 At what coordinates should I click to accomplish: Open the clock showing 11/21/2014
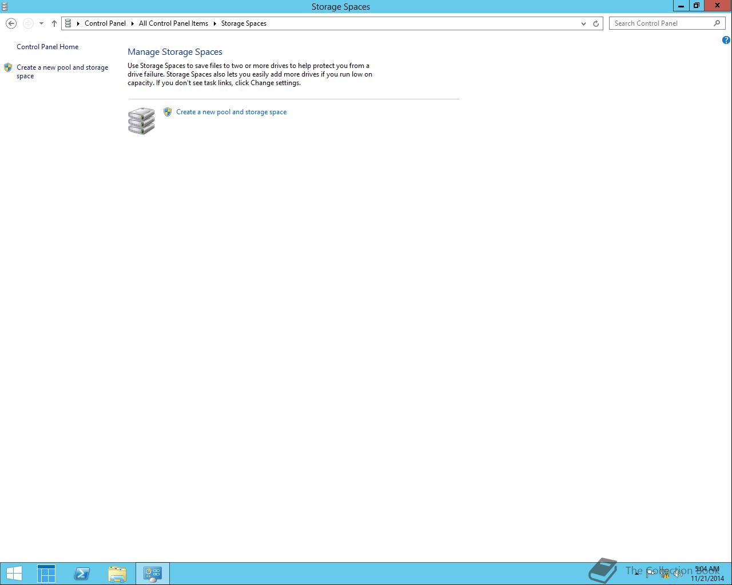click(707, 574)
